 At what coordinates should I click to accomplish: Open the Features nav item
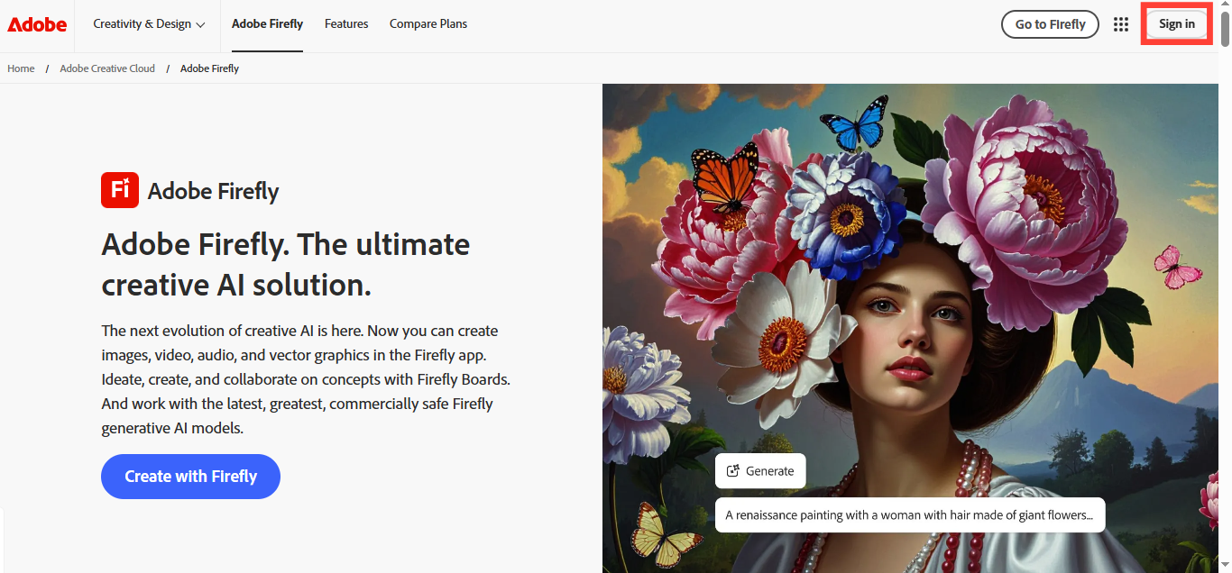click(x=346, y=24)
